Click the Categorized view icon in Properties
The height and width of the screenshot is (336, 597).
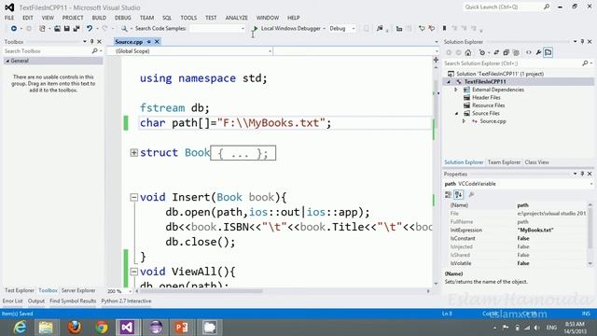(x=448, y=195)
